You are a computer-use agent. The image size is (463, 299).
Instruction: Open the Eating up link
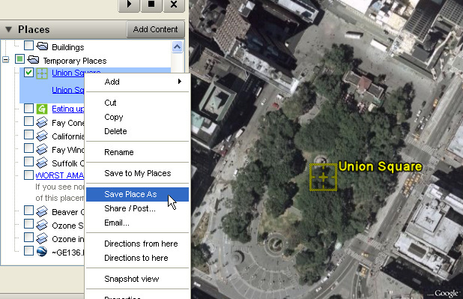point(68,109)
